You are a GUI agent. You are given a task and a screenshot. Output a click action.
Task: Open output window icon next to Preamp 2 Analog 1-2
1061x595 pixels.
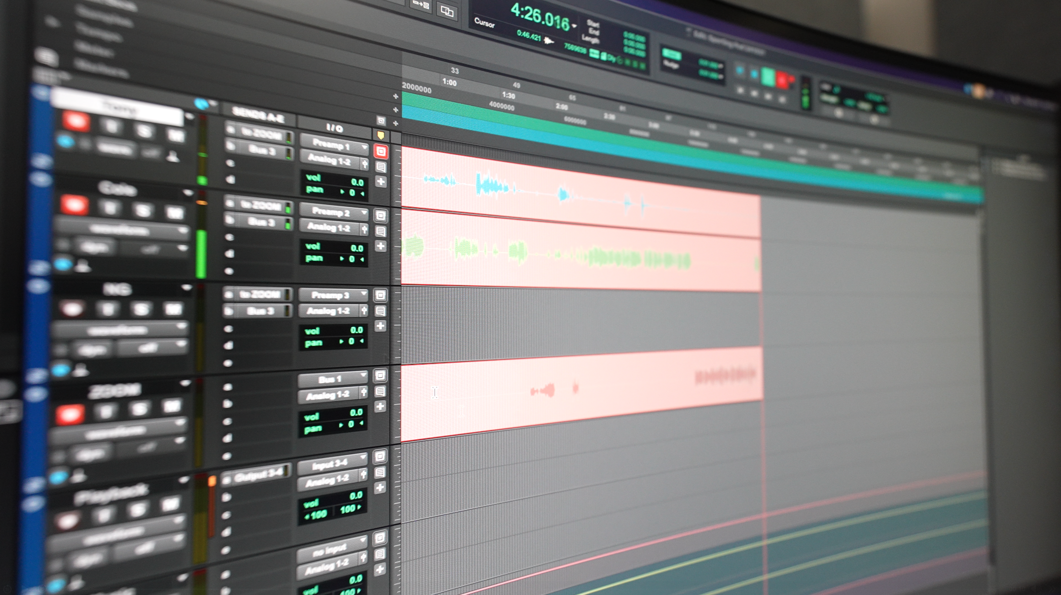364,229
